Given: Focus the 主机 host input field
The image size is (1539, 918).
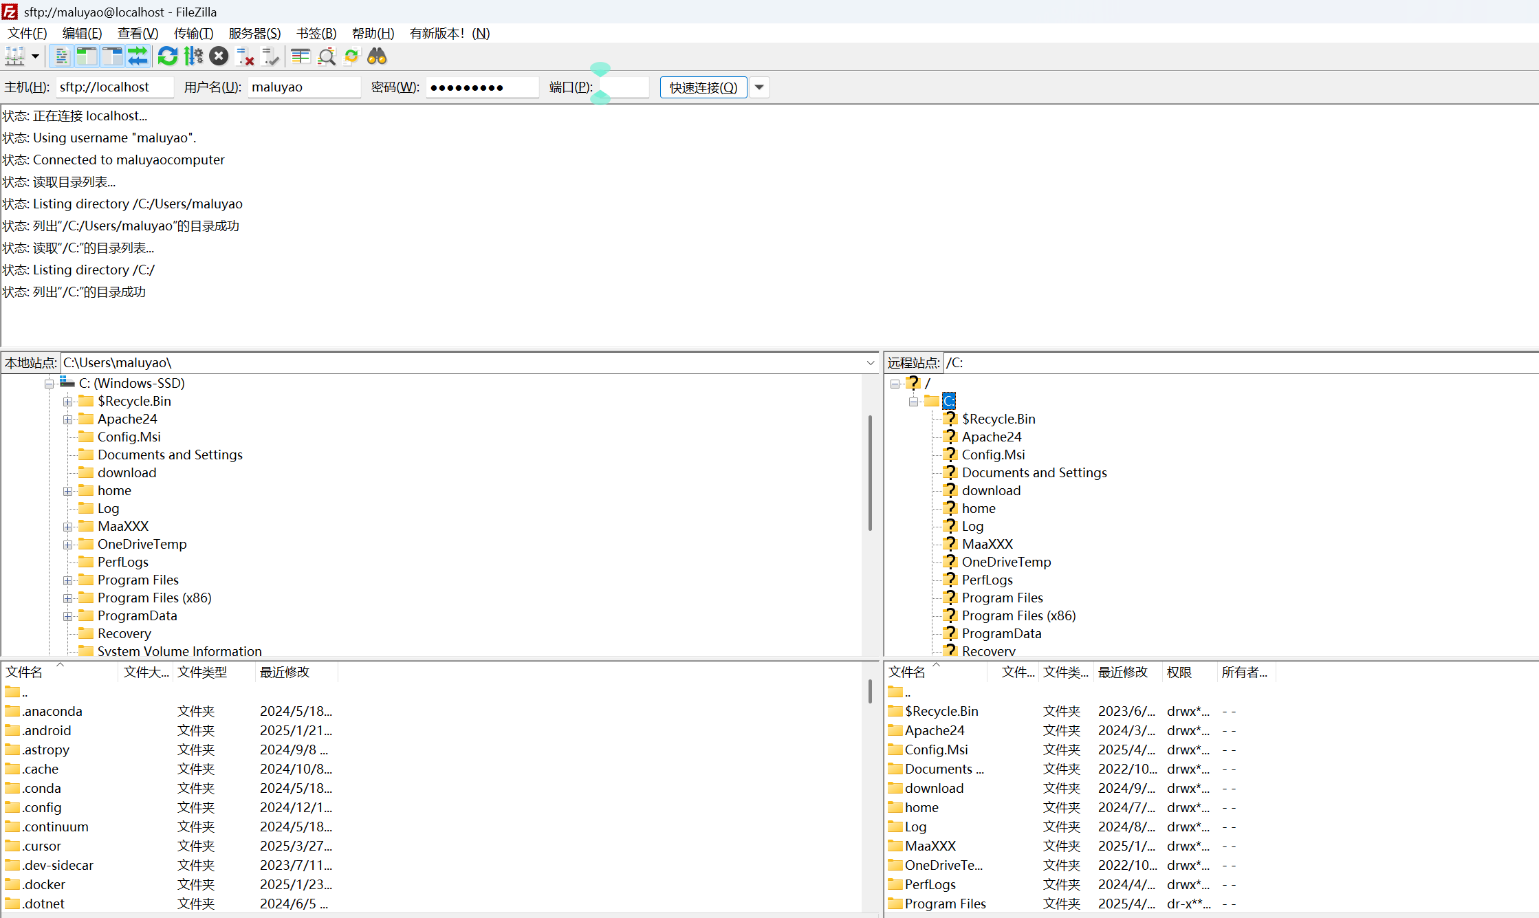Looking at the screenshot, I should click(x=114, y=87).
